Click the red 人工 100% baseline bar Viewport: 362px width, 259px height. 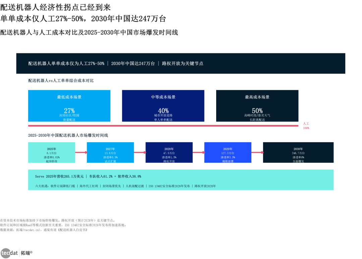[163, 126]
